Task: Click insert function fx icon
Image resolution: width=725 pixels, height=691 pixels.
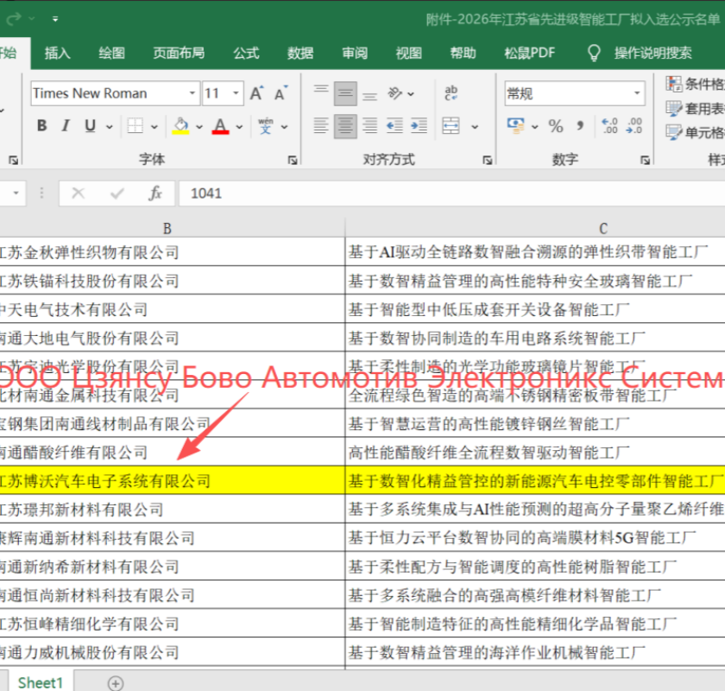Action: point(155,193)
